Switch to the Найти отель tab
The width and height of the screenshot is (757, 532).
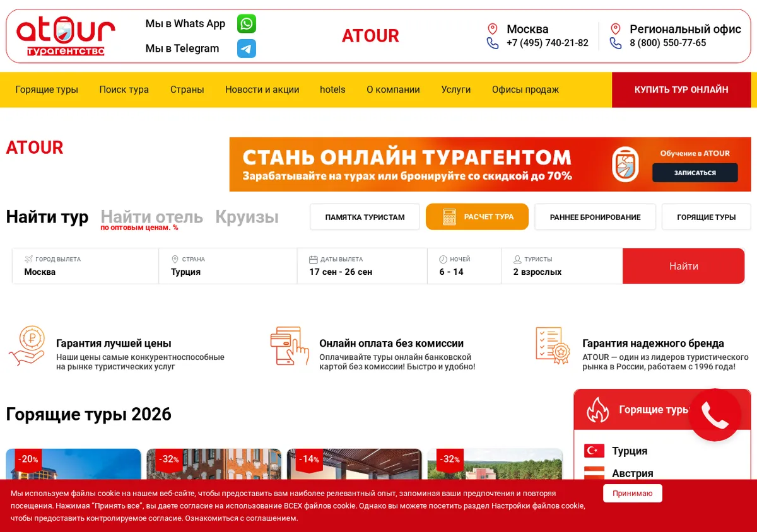click(x=151, y=217)
